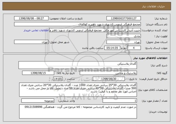Click the request creator field حبیب آذردار

(x=95, y=30)
